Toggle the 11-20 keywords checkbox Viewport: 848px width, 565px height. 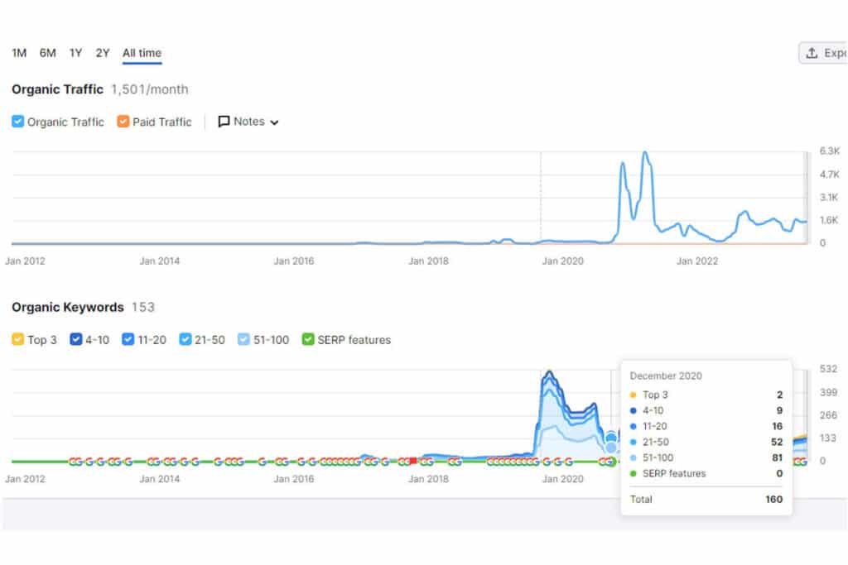pyautogui.click(x=128, y=340)
